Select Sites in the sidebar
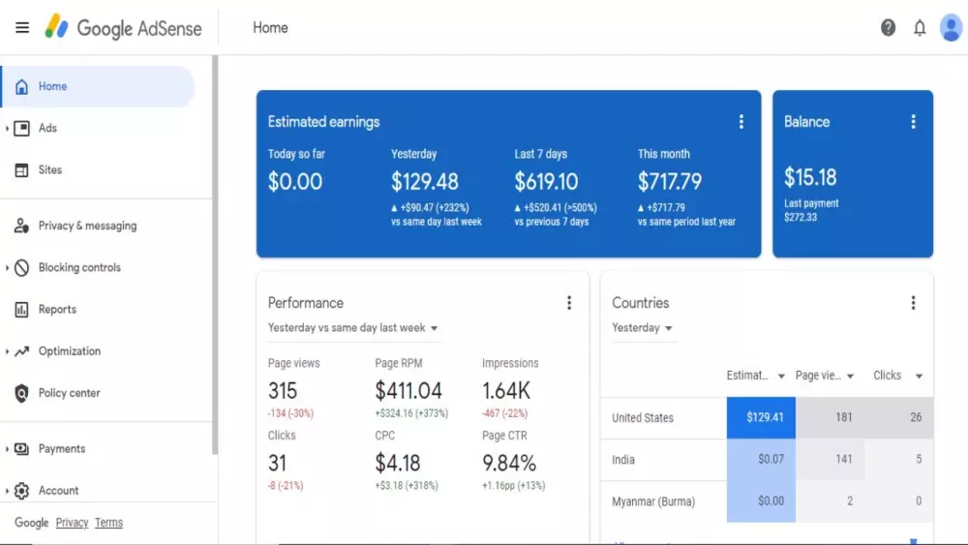 50,169
